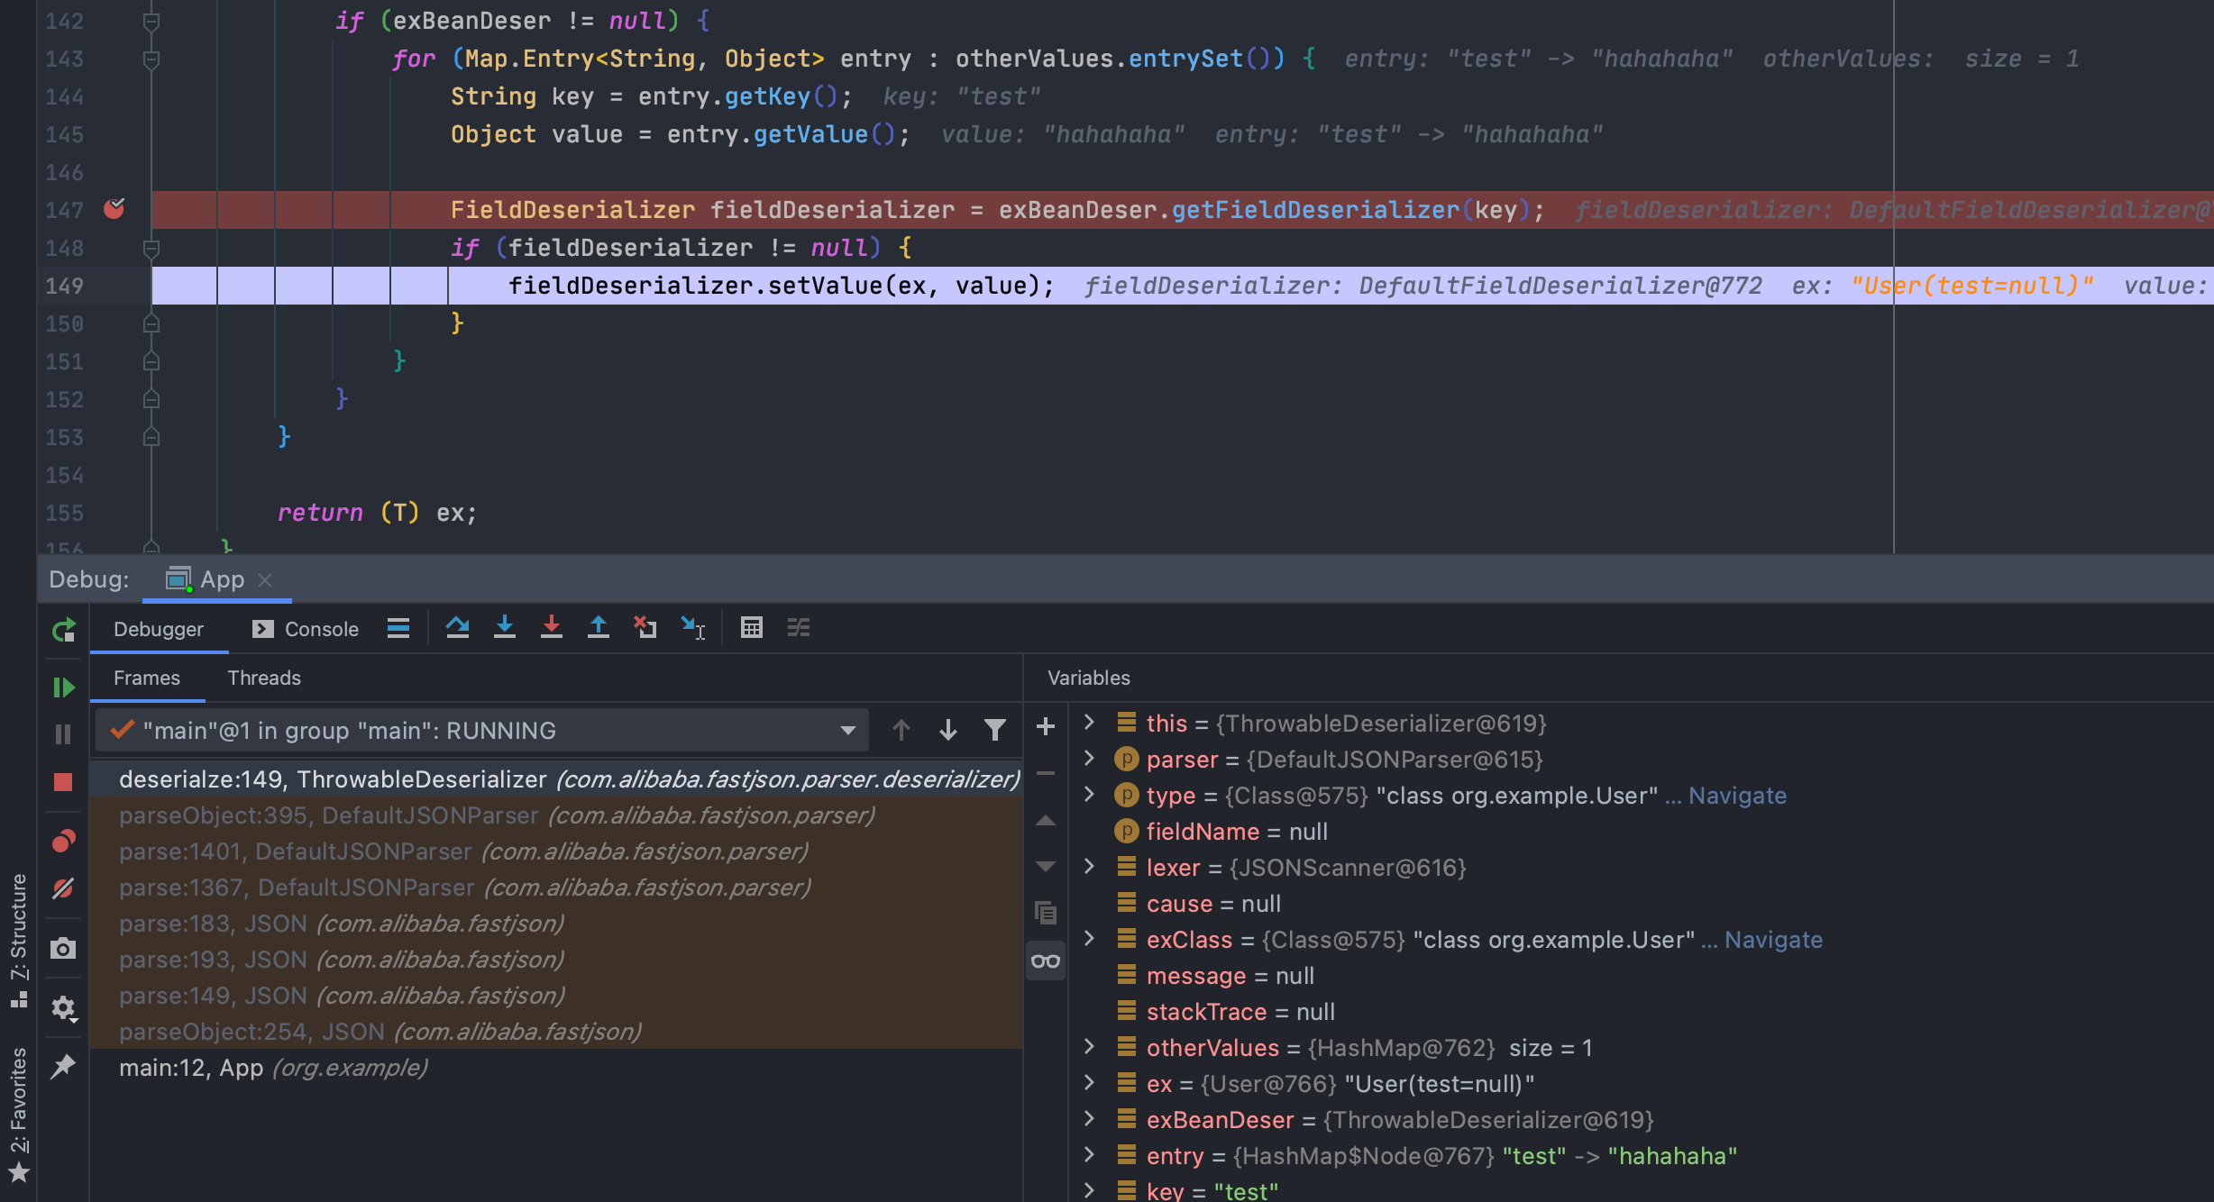This screenshot has width=2214, height=1202.
Task: Select frame main:12, App in stack
Action: [x=272, y=1068]
